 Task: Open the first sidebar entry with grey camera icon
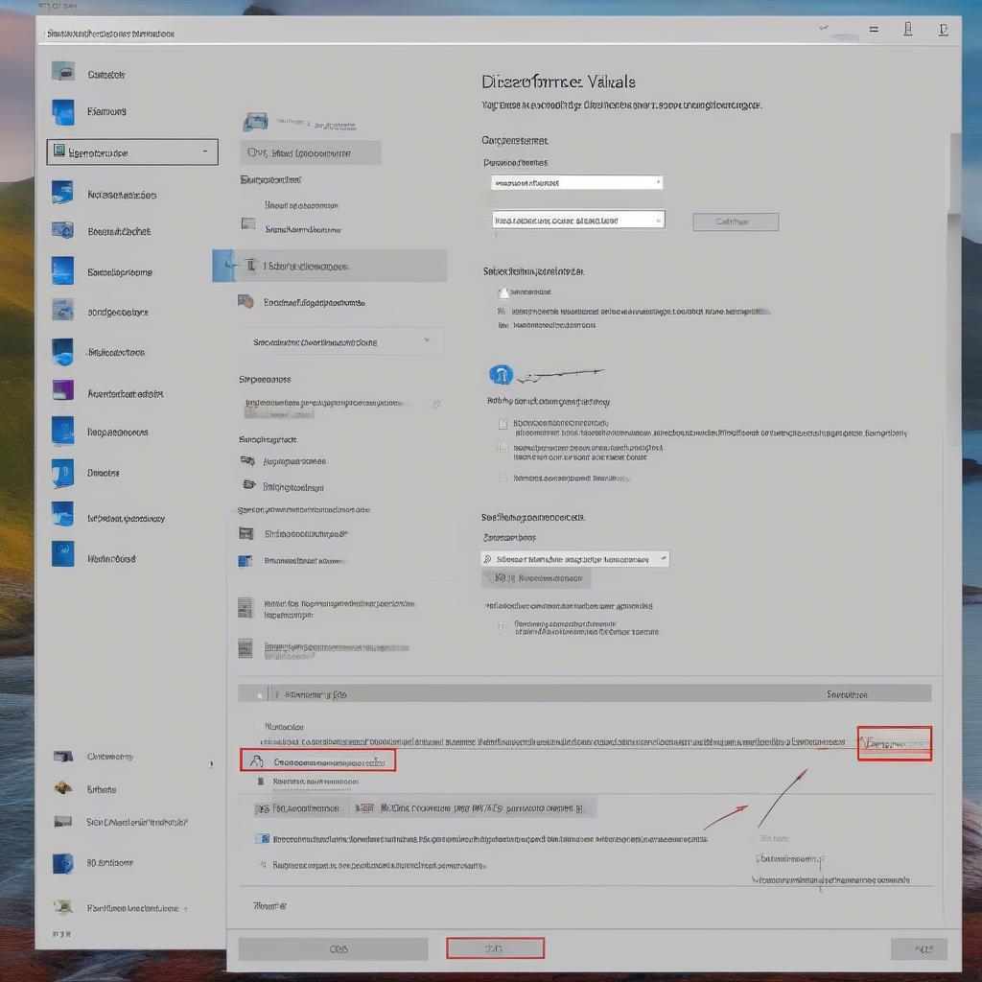[x=91, y=74]
